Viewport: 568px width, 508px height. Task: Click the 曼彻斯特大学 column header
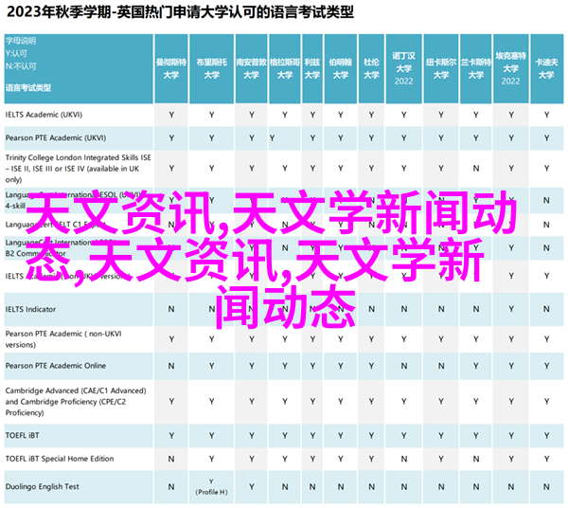[x=170, y=65]
